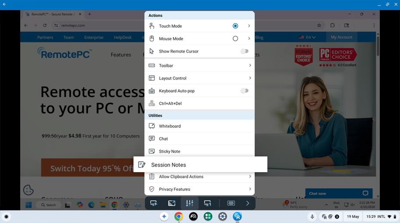Click the RemotePC logo
Viewport: 400px width, 223px height.
(x=65, y=53)
